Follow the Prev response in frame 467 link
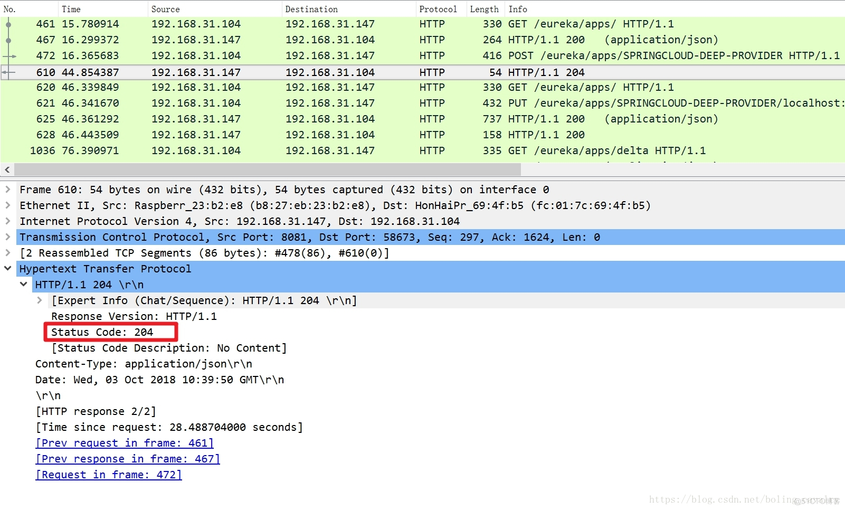The width and height of the screenshot is (845, 510). click(x=128, y=459)
